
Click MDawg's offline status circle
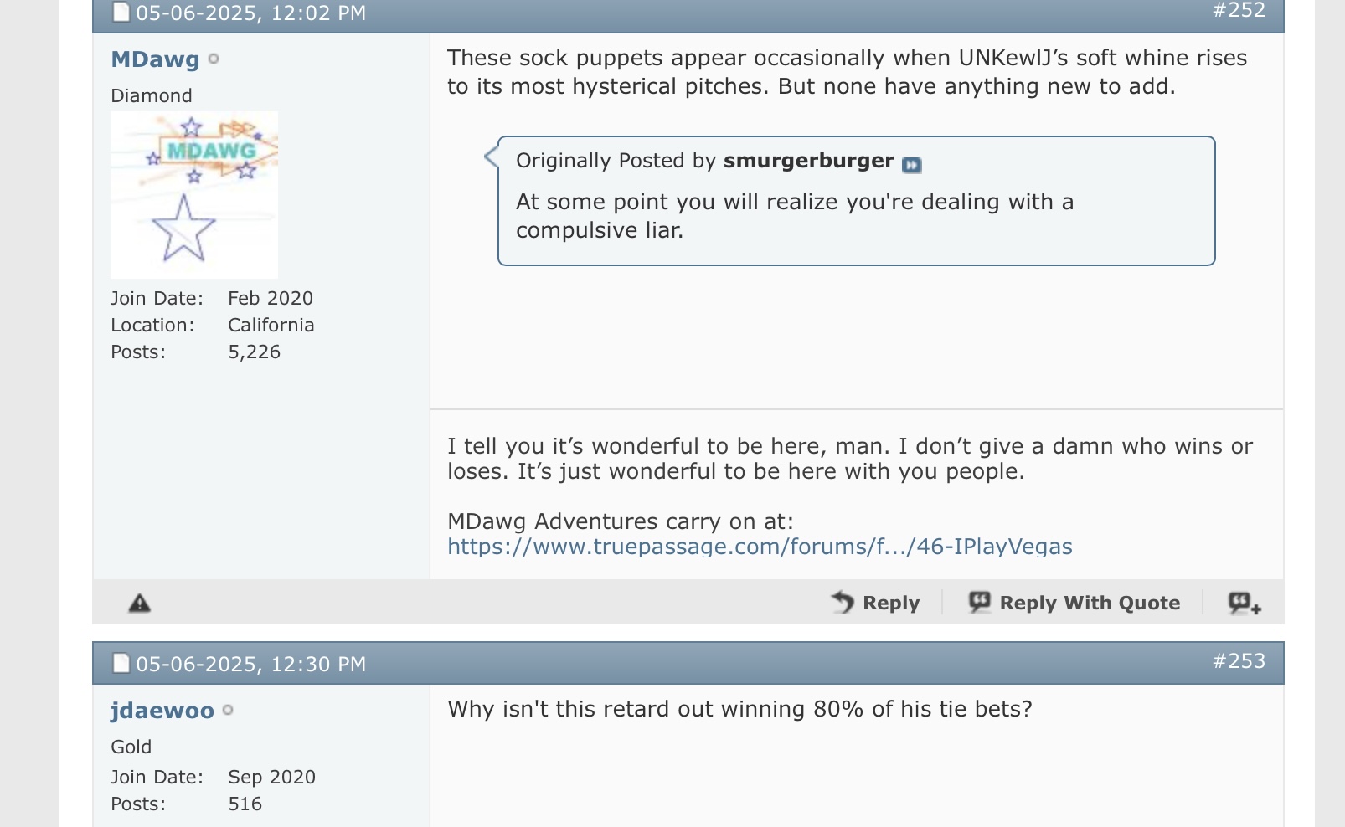[x=214, y=59]
